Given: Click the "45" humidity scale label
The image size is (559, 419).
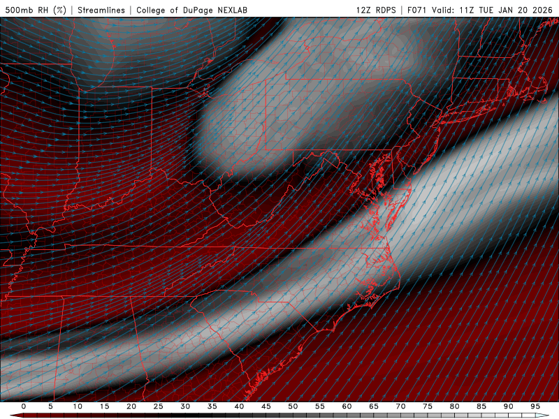Looking at the screenshot, I should click(266, 406).
